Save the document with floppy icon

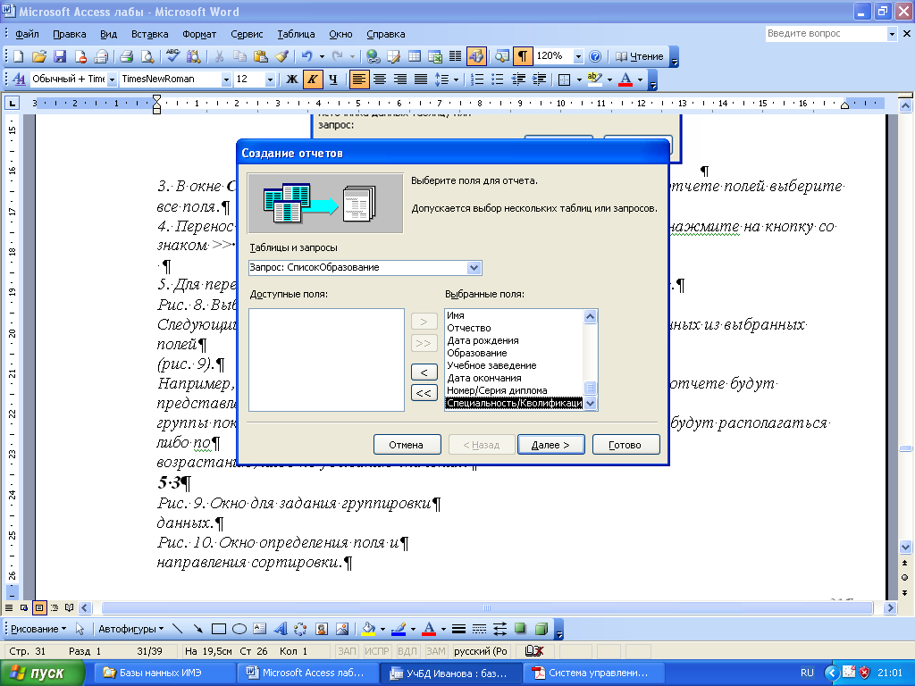[60, 56]
